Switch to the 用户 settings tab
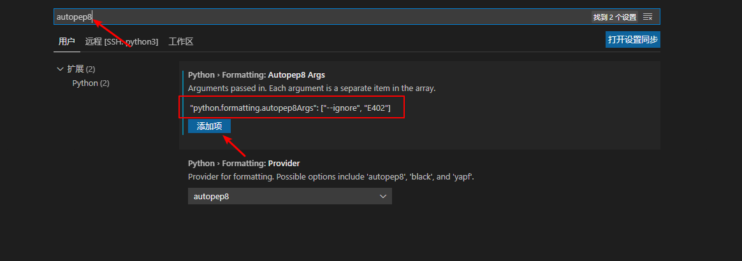Image resolution: width=742 pixels, height=261 pixels. 66,41
